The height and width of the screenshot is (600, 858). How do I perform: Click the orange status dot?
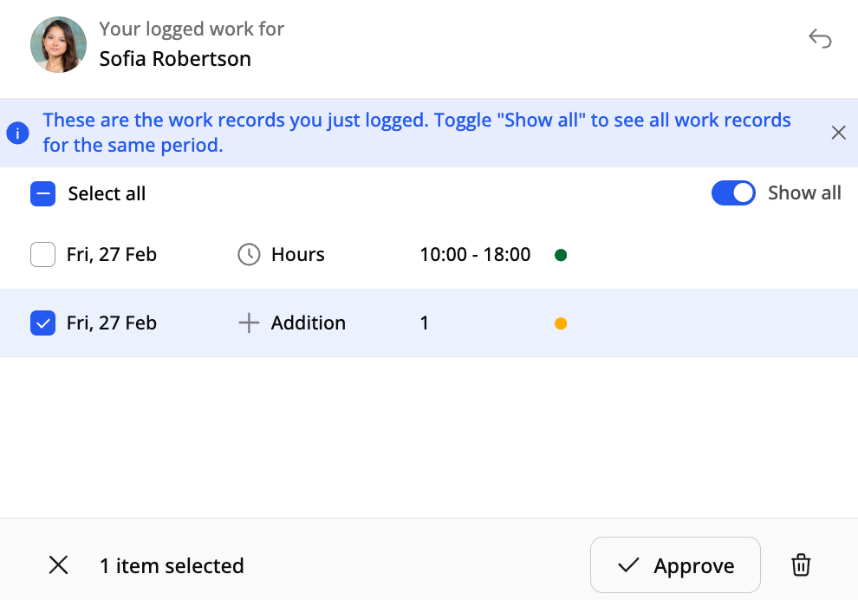(x=561, y=323)
